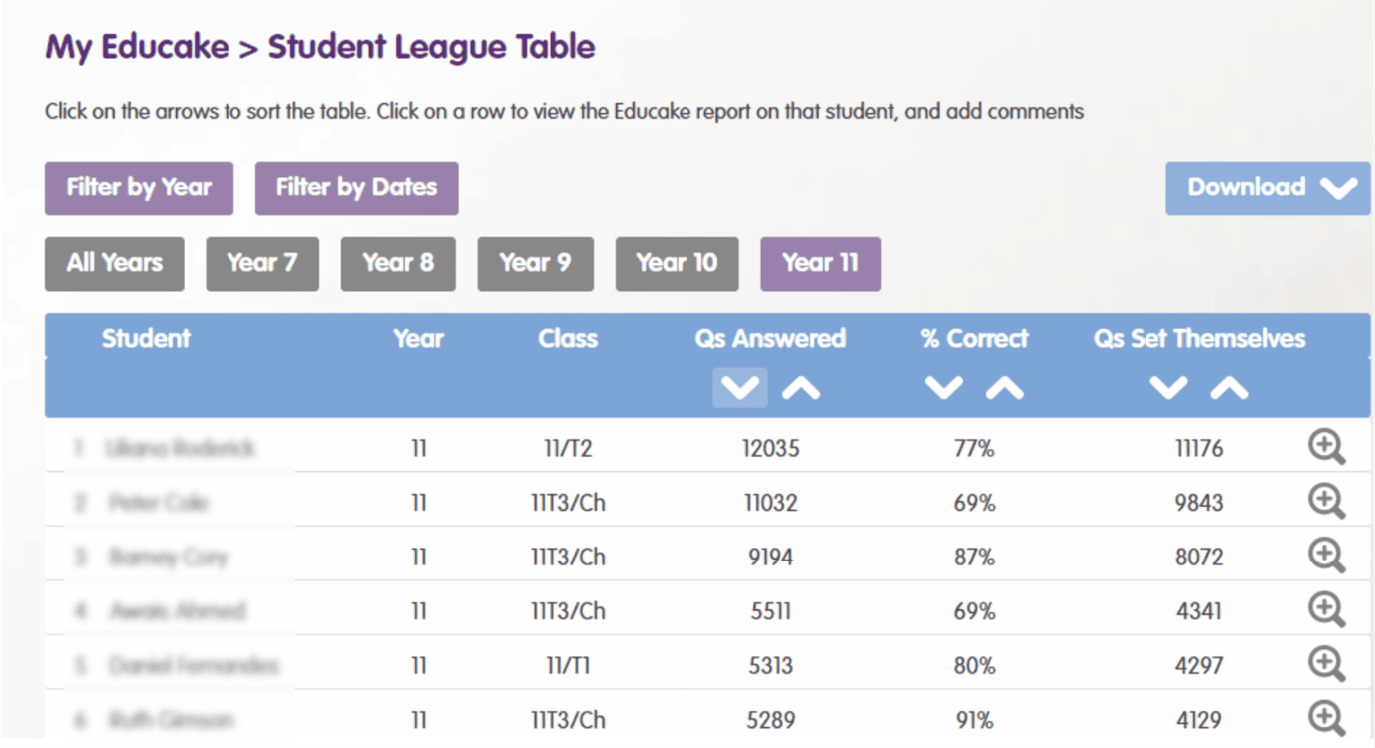Sort % Correct column ascending
The width and height of the screenshot is (1375, 748).
1005,388
